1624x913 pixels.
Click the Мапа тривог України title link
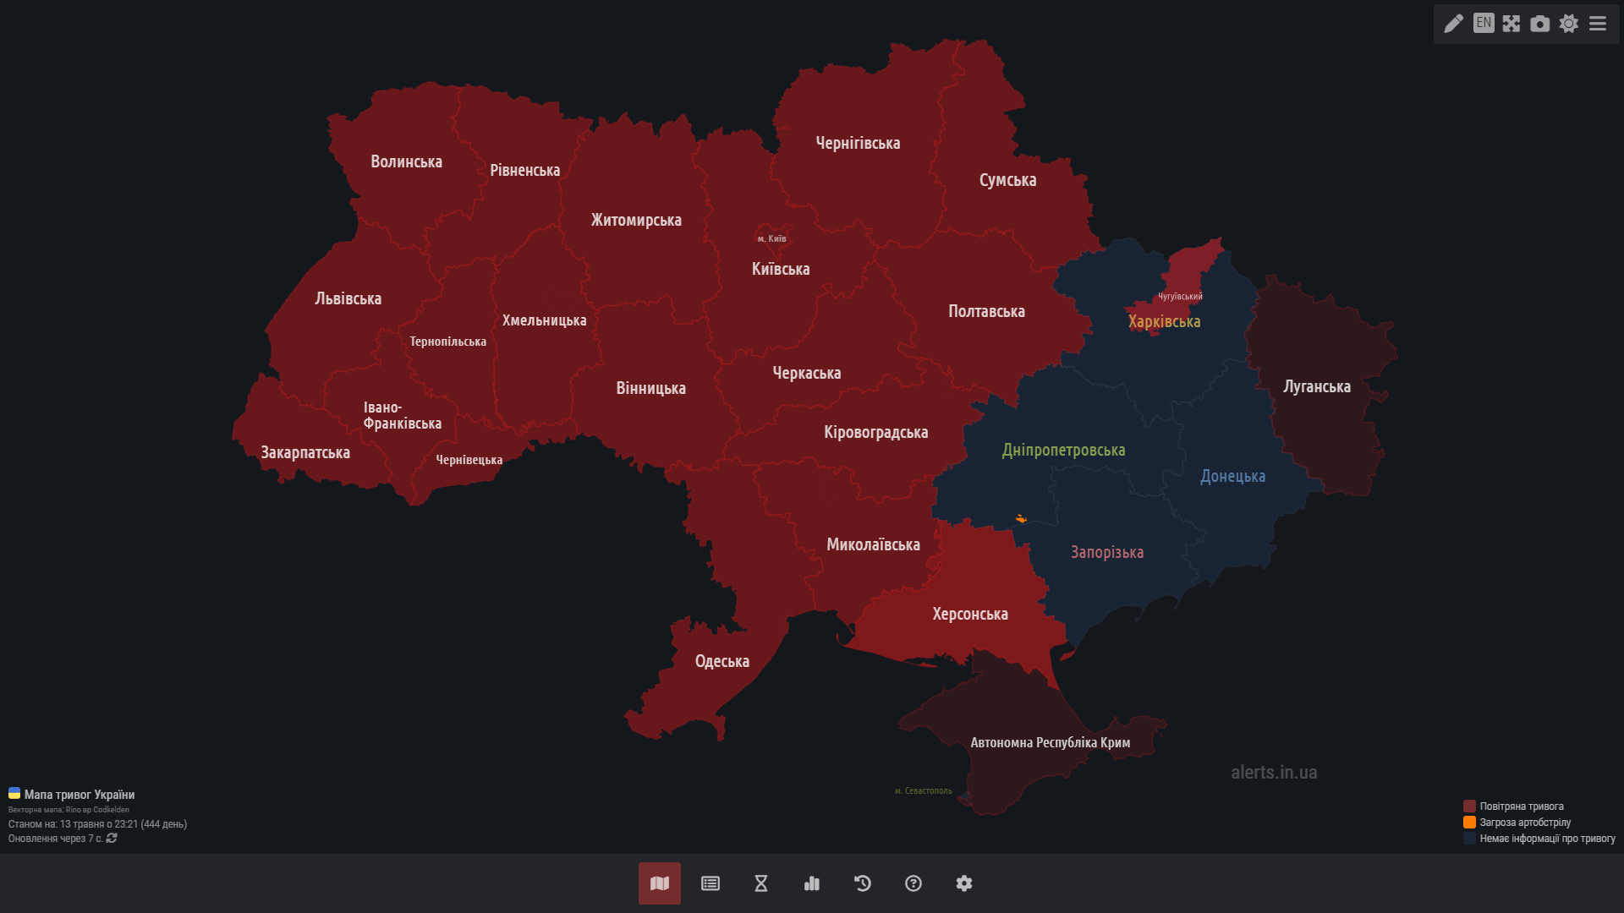pyautogui.click(x=79, y=795)
